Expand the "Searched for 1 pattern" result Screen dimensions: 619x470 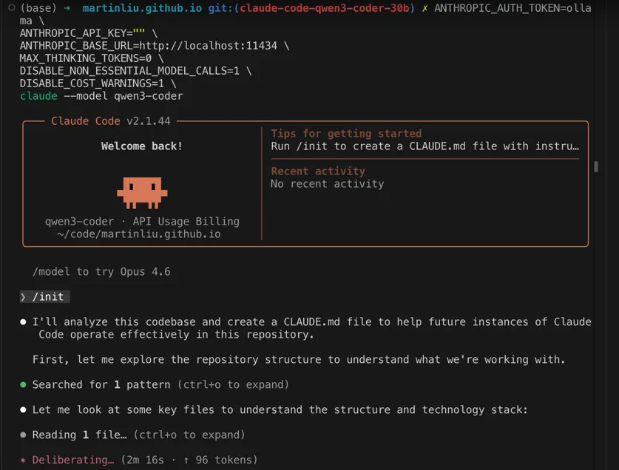[160, 384]
